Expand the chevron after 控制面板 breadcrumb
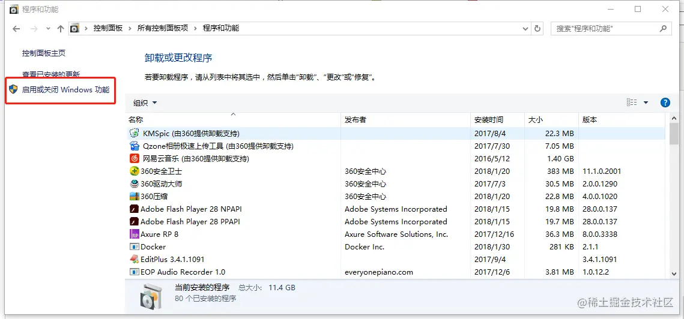The height and width of the screenshot is (319, 684). (x=130, y=28)
